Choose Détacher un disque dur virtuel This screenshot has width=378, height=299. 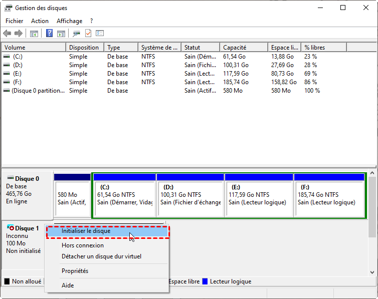pos(107,256)
